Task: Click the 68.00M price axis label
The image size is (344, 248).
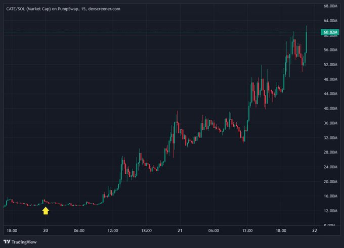Action: pyautogui.click(x=330, y=6)
